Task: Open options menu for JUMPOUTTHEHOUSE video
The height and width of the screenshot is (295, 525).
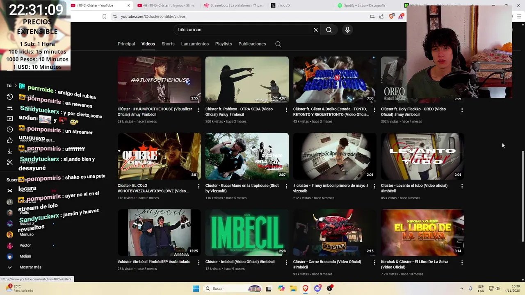Action: [199, 110]
